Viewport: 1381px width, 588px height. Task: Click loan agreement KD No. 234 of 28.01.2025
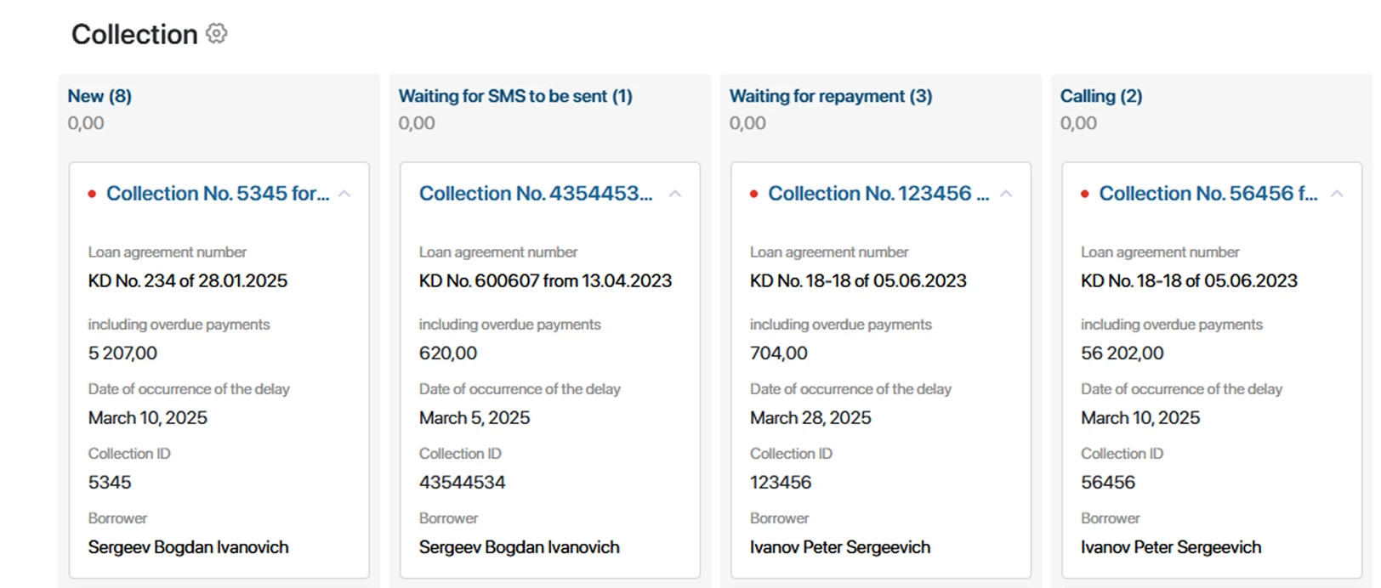188,281
